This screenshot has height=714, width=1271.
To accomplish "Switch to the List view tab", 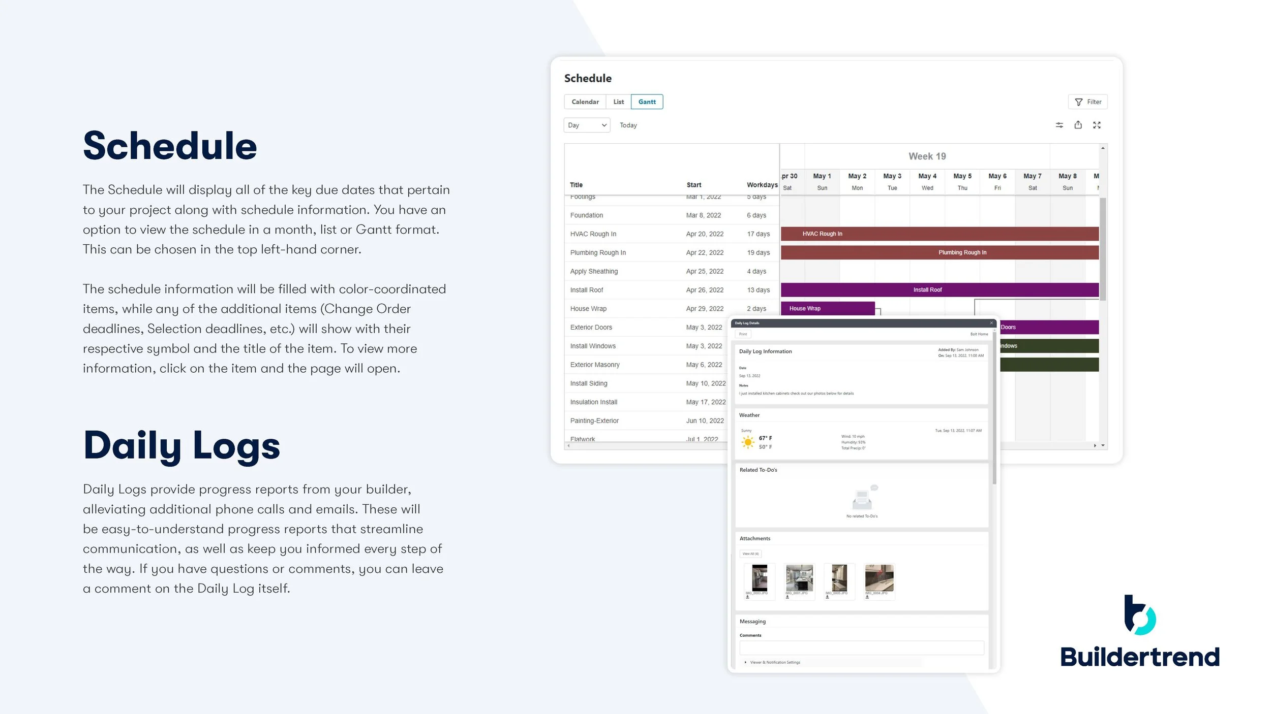I will (x=618, y=102).
